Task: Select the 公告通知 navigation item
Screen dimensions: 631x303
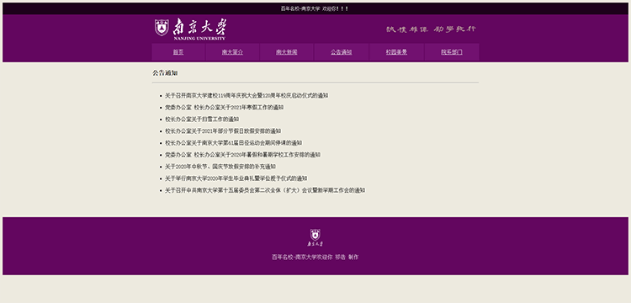Action: point(342,52)
